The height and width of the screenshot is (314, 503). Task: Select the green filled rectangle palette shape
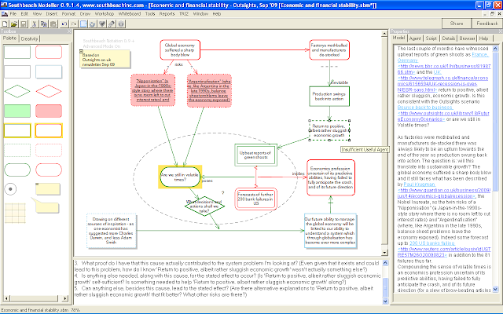pyautogui.click(x=17, y=111)
